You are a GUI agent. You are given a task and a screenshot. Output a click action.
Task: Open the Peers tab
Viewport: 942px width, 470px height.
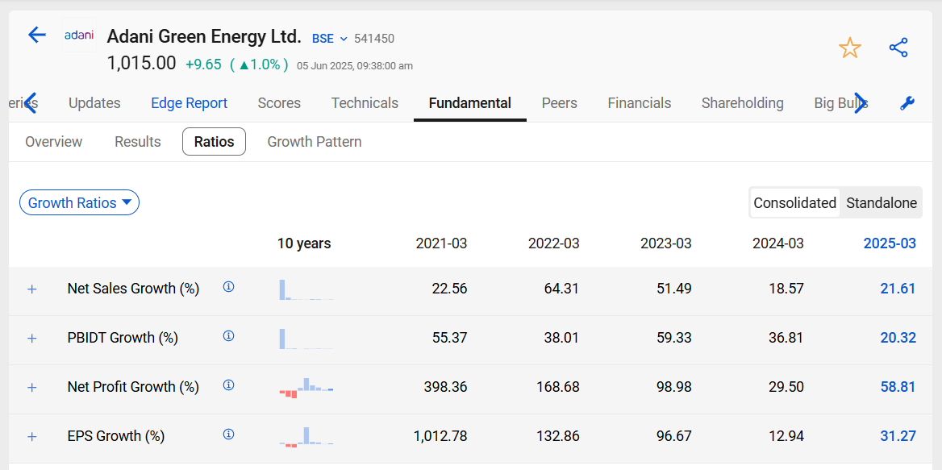(560, 103)
